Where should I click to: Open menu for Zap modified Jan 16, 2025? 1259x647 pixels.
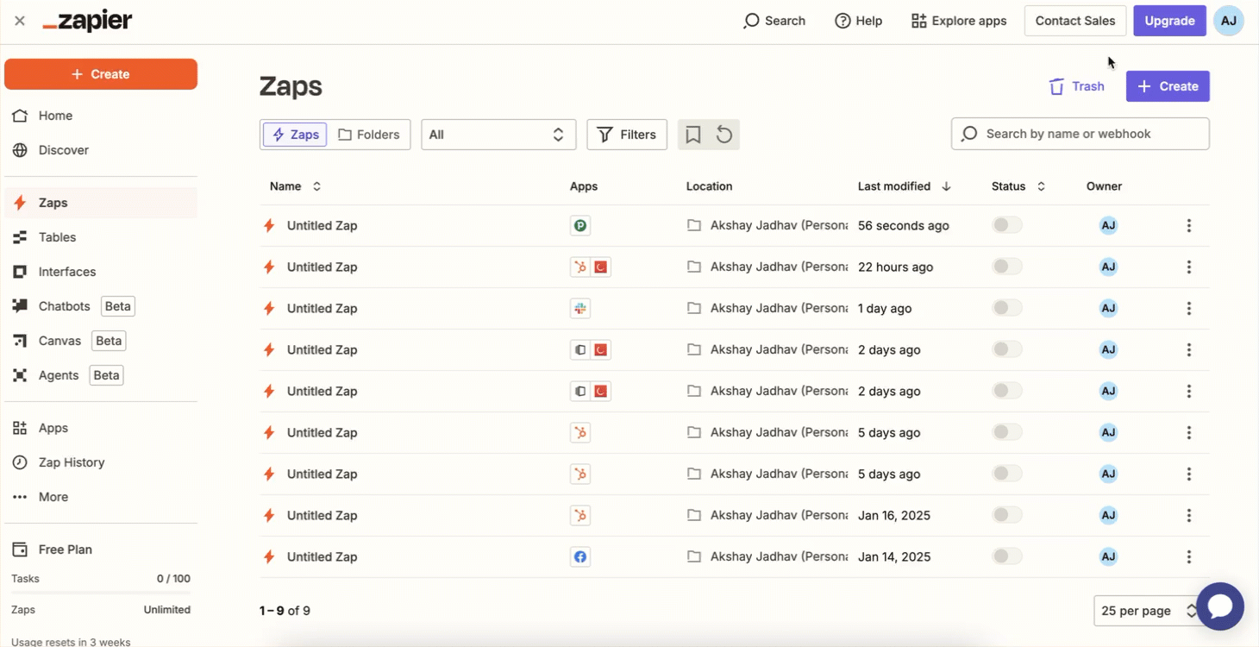tap(1189, 516)
